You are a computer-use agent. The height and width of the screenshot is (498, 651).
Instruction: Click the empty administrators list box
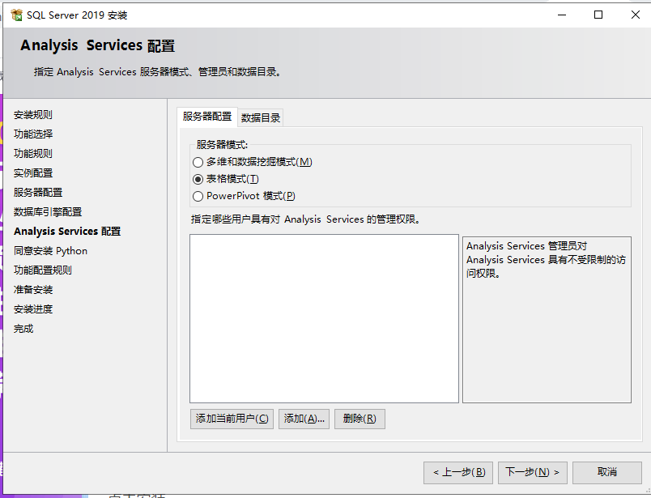click(x=324, y=318)
